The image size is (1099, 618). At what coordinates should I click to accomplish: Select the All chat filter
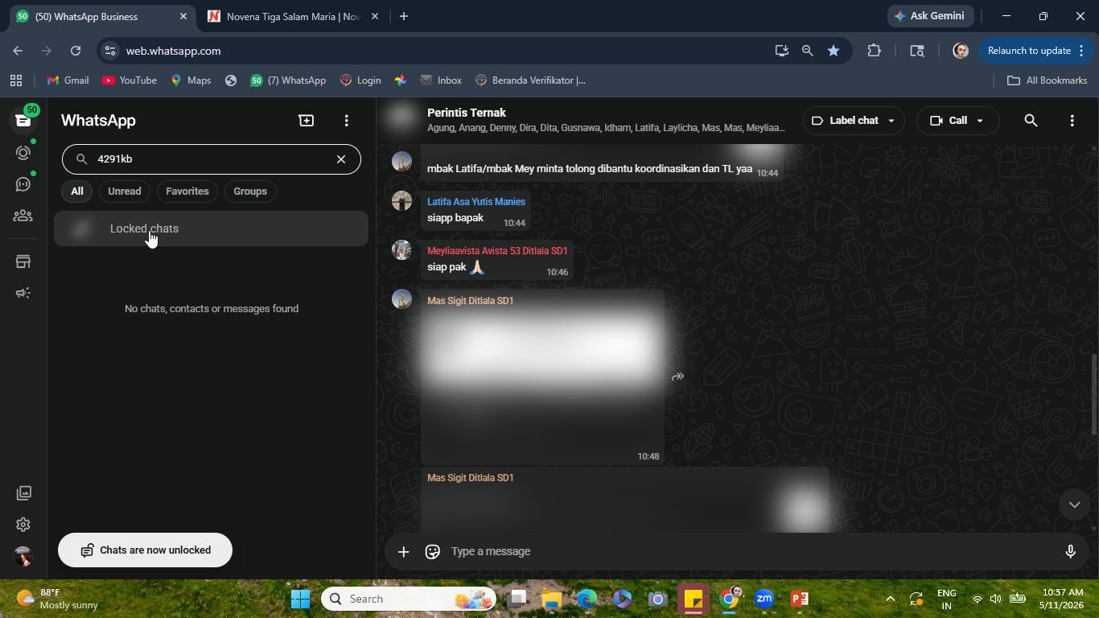pos(76,192)
